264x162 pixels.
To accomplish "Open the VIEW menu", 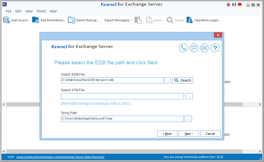I will (29, 11).
